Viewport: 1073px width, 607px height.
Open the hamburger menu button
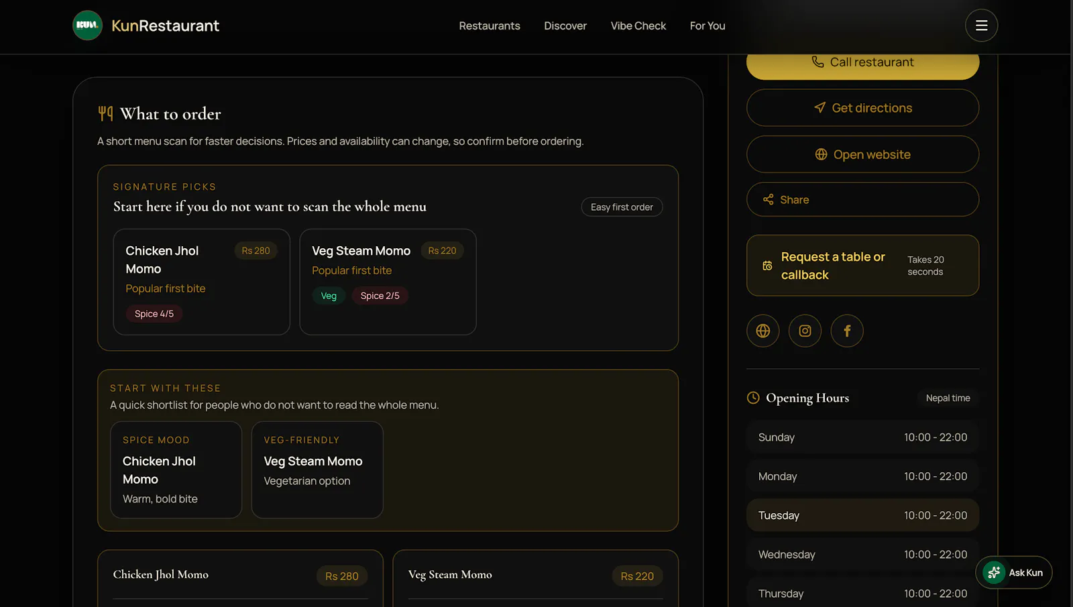981,25
